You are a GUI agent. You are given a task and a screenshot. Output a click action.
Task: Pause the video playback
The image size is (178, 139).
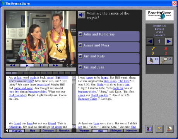[41, 65]
